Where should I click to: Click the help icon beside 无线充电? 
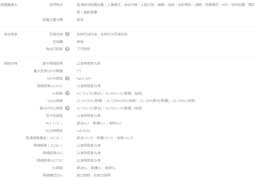67,34
